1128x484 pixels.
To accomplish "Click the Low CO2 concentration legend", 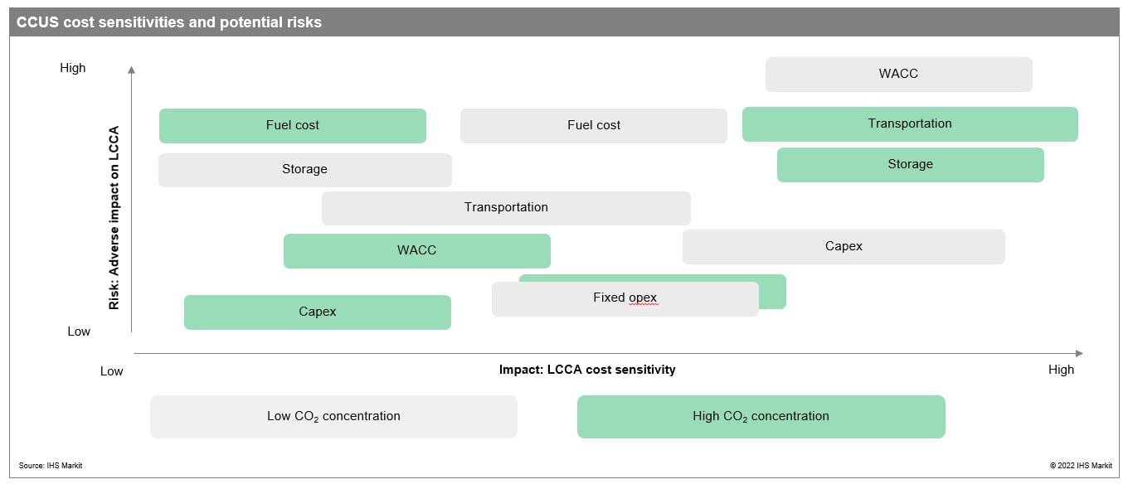I will pyautogui.click(x=333, y=416).
